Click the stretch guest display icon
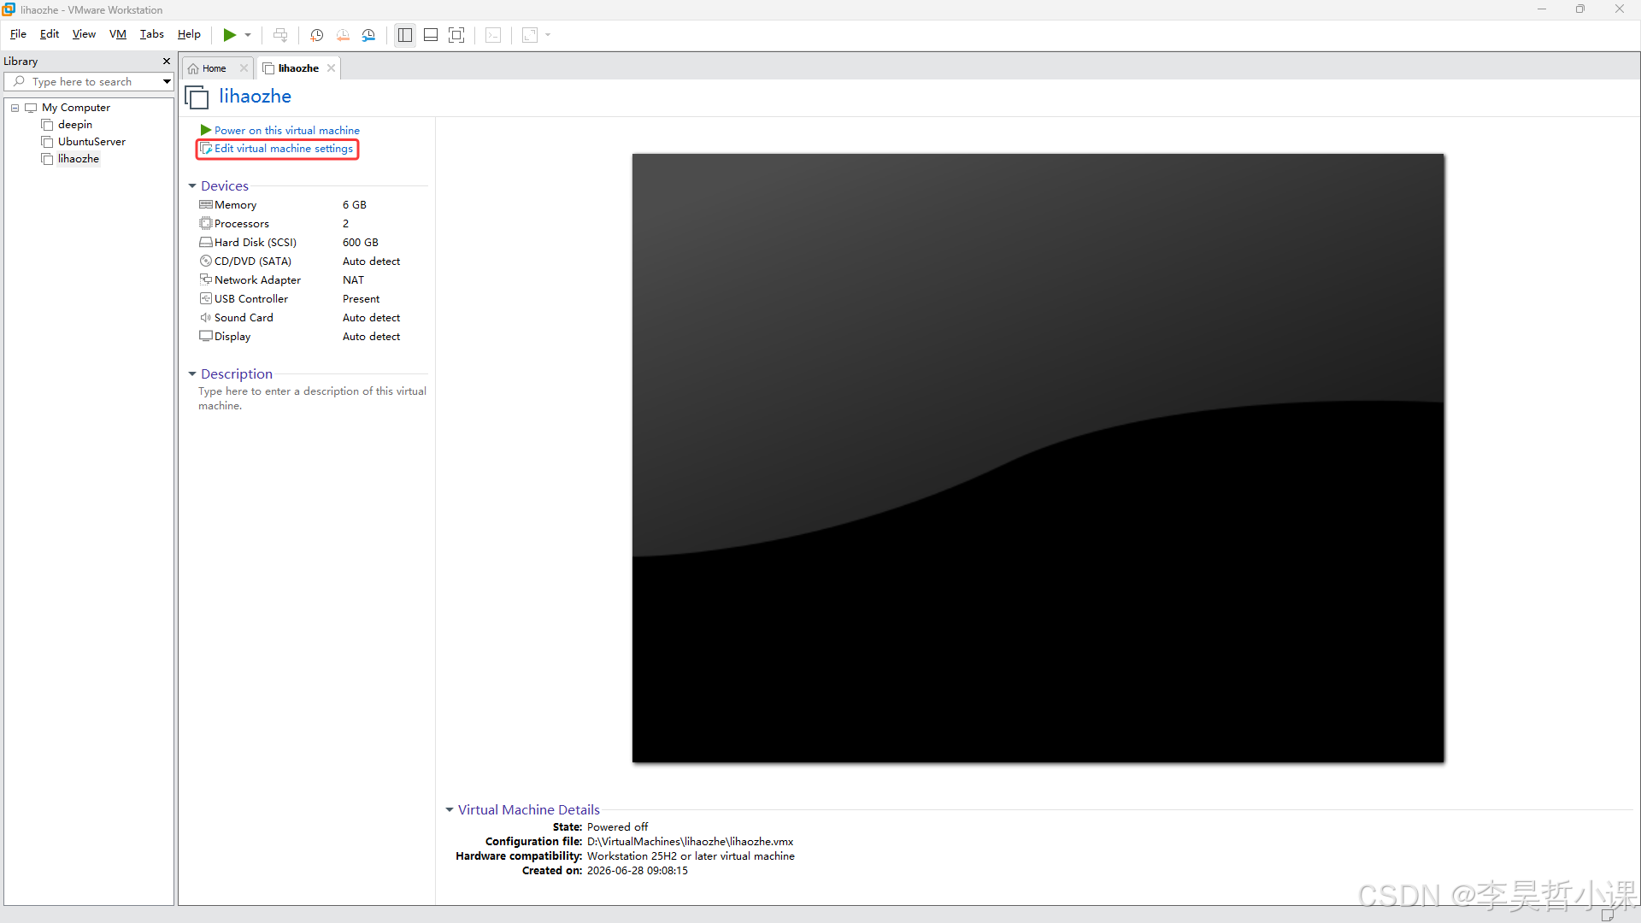The height and width of the screenshot is (923, 1641). tap(530, 35)
